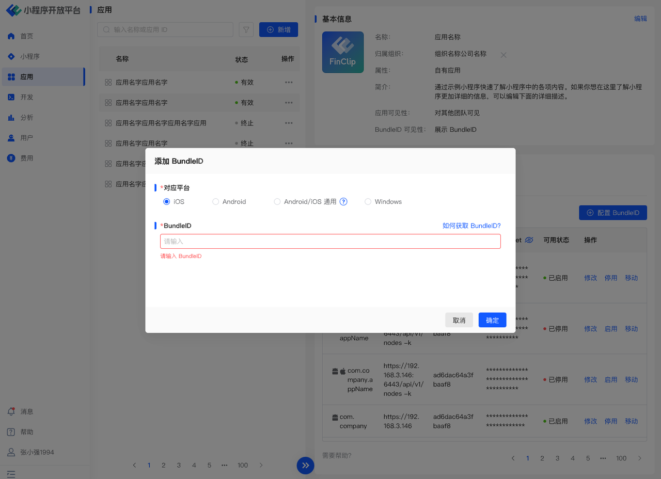Select the iOS platform radio button

[167, 202]
